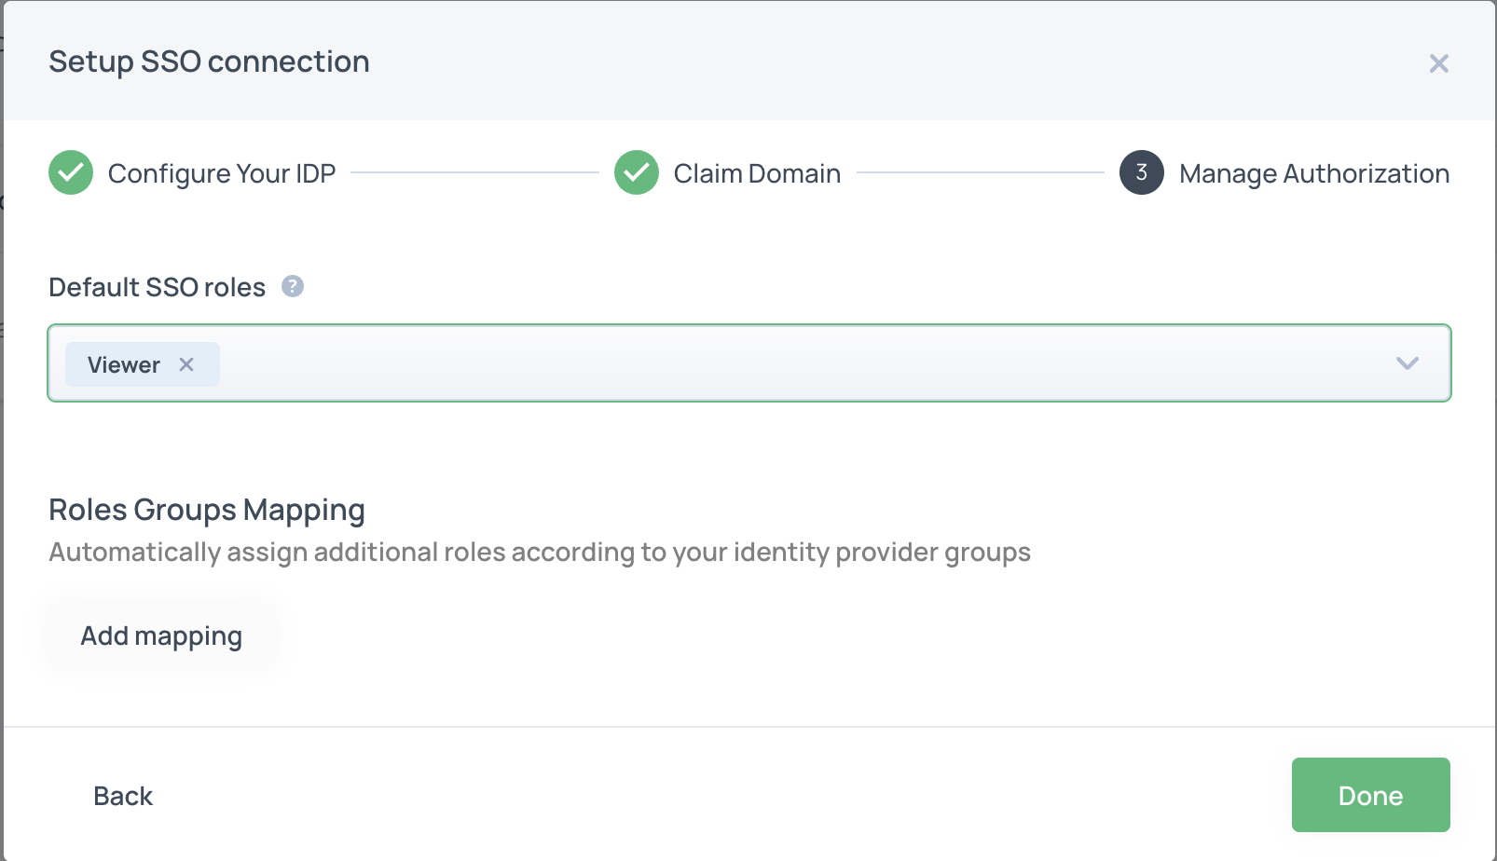Go to the Claim Domain step
The image size is (1497, 861).
757,173
